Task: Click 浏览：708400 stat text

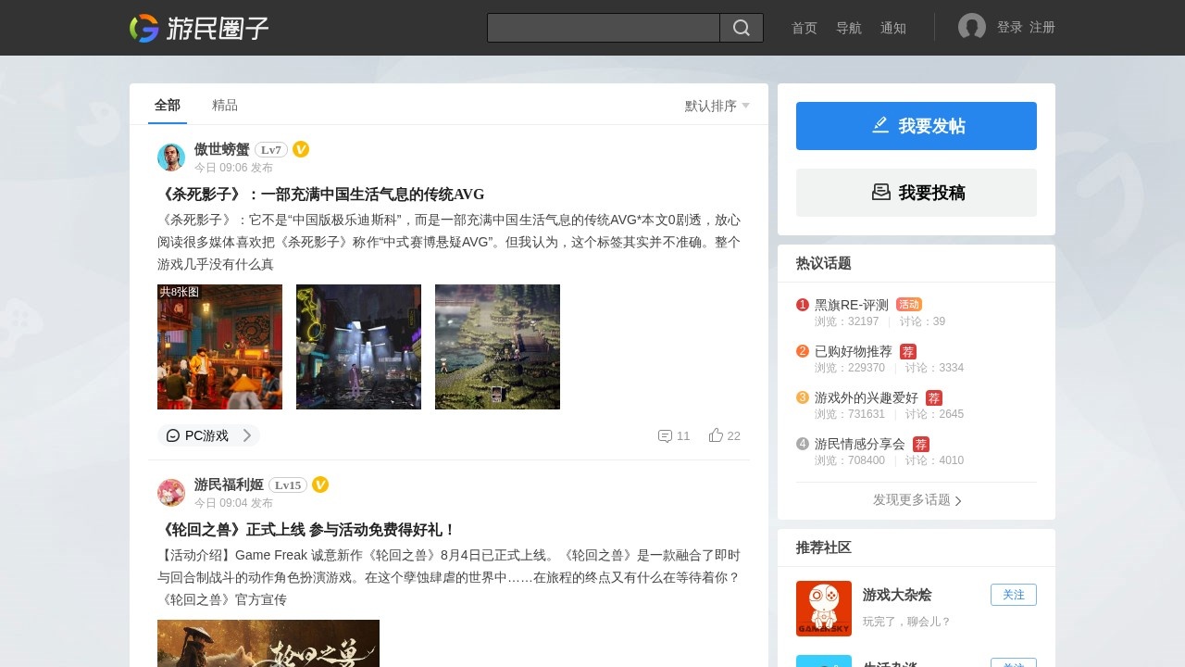Action: (x=850, y=460)
